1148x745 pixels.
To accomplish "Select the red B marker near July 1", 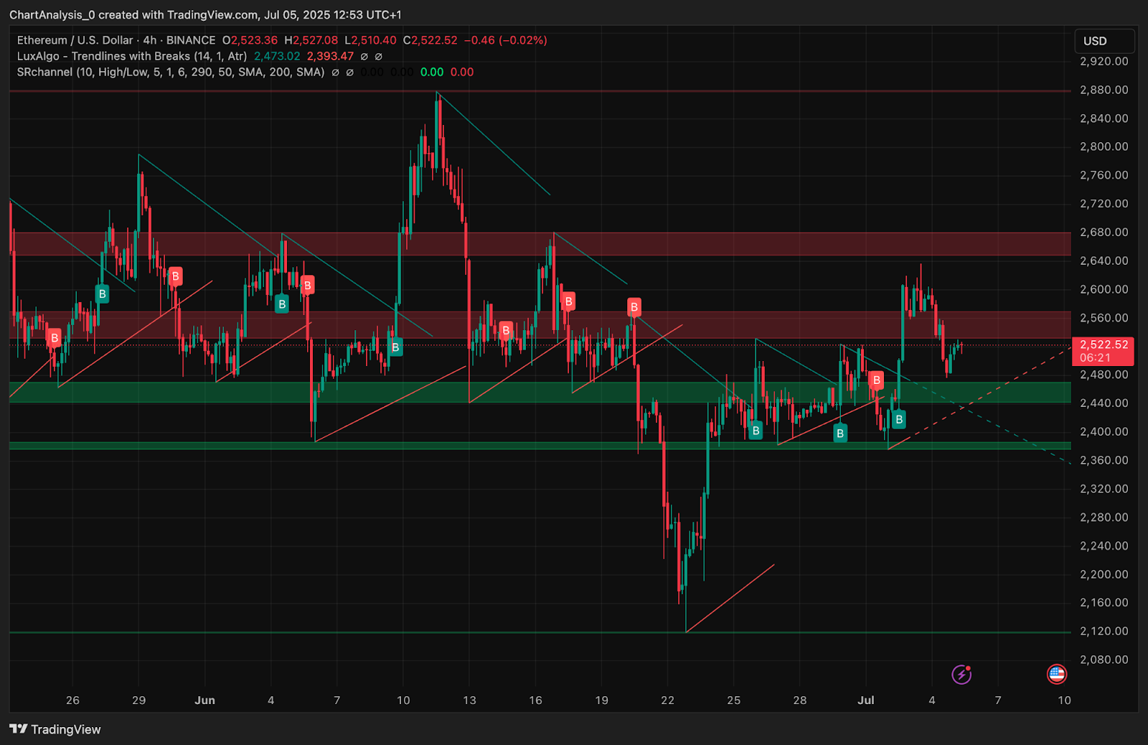I will pyautogui.click(x=877, y=381).
